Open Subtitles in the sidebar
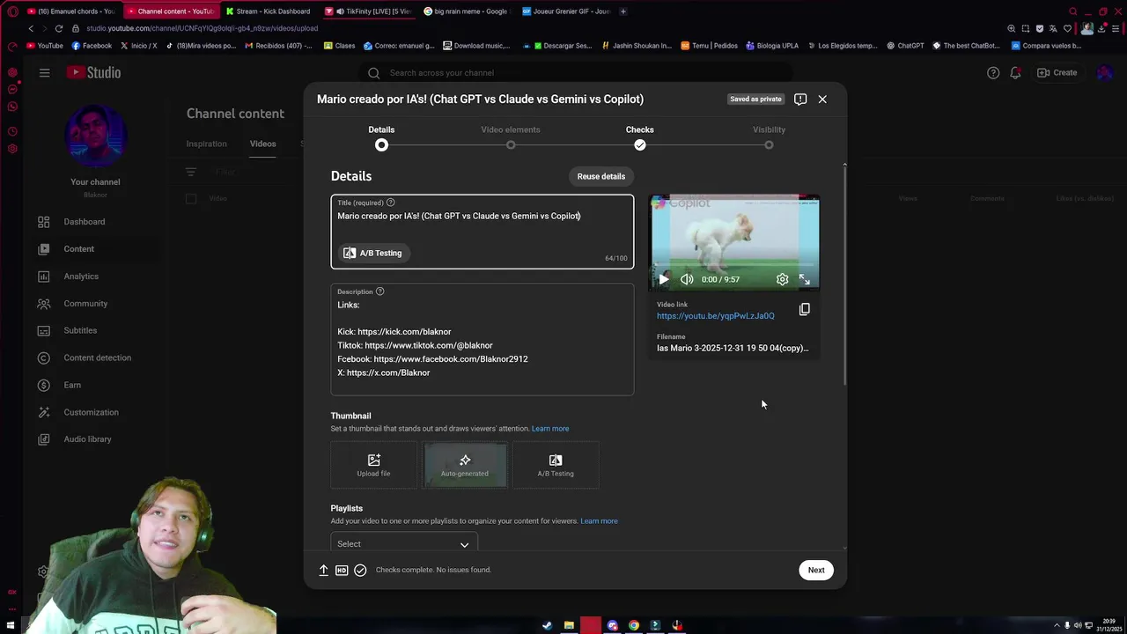The width and height of the screenshot is (1127, 634). [x=80, y=330]
